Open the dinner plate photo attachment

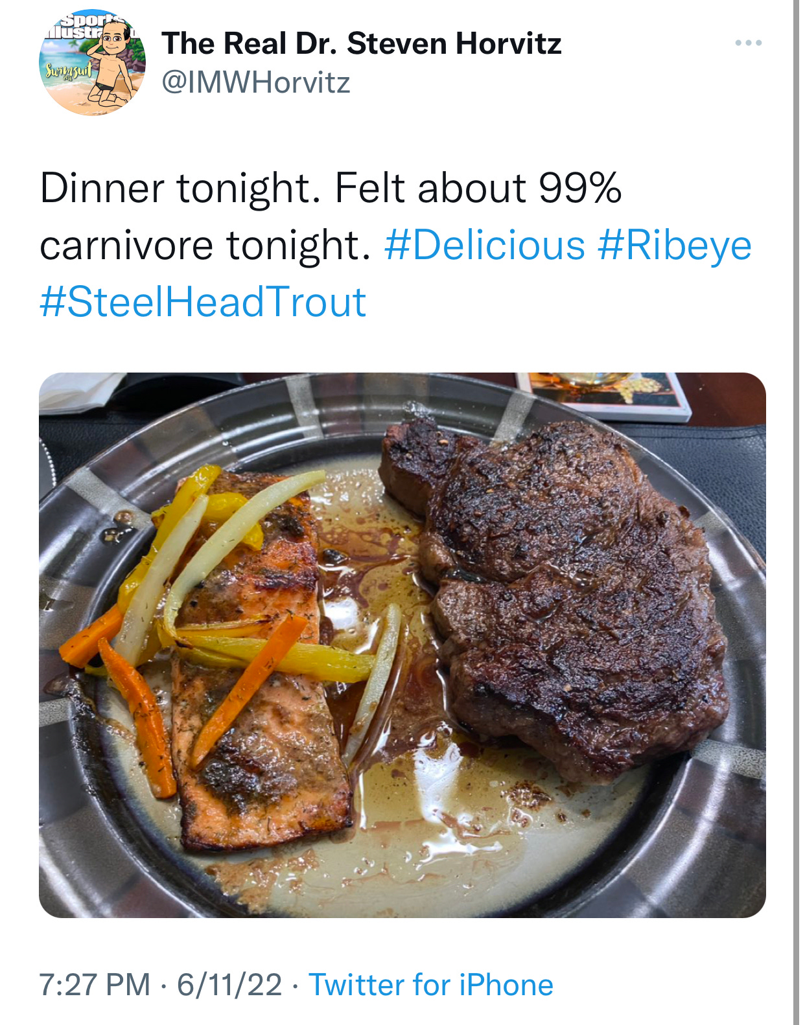coord(402,645)
